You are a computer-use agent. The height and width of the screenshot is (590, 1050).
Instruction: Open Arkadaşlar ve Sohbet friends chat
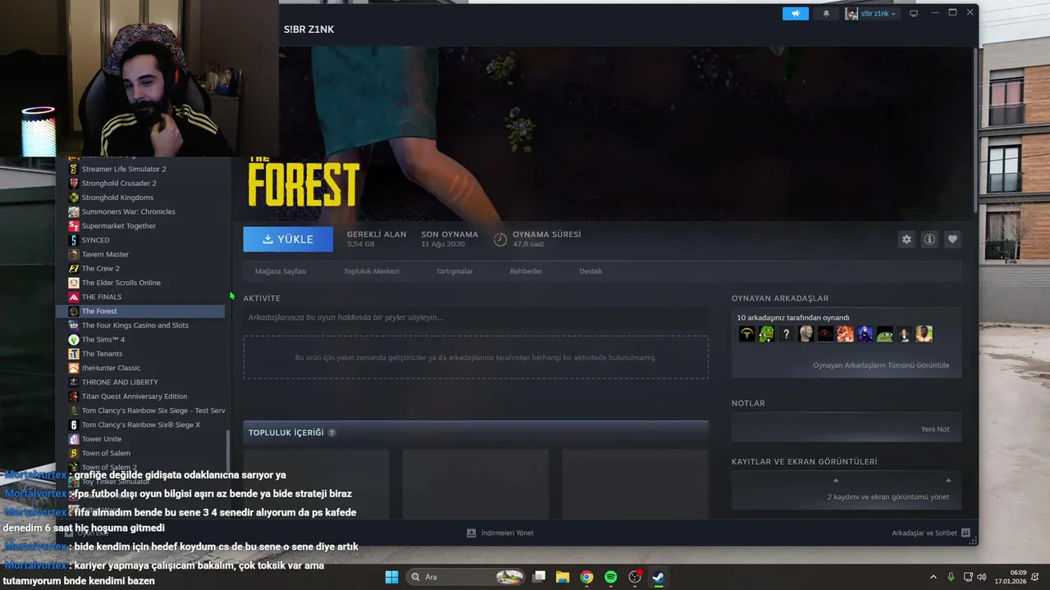[x=931, y=533]
